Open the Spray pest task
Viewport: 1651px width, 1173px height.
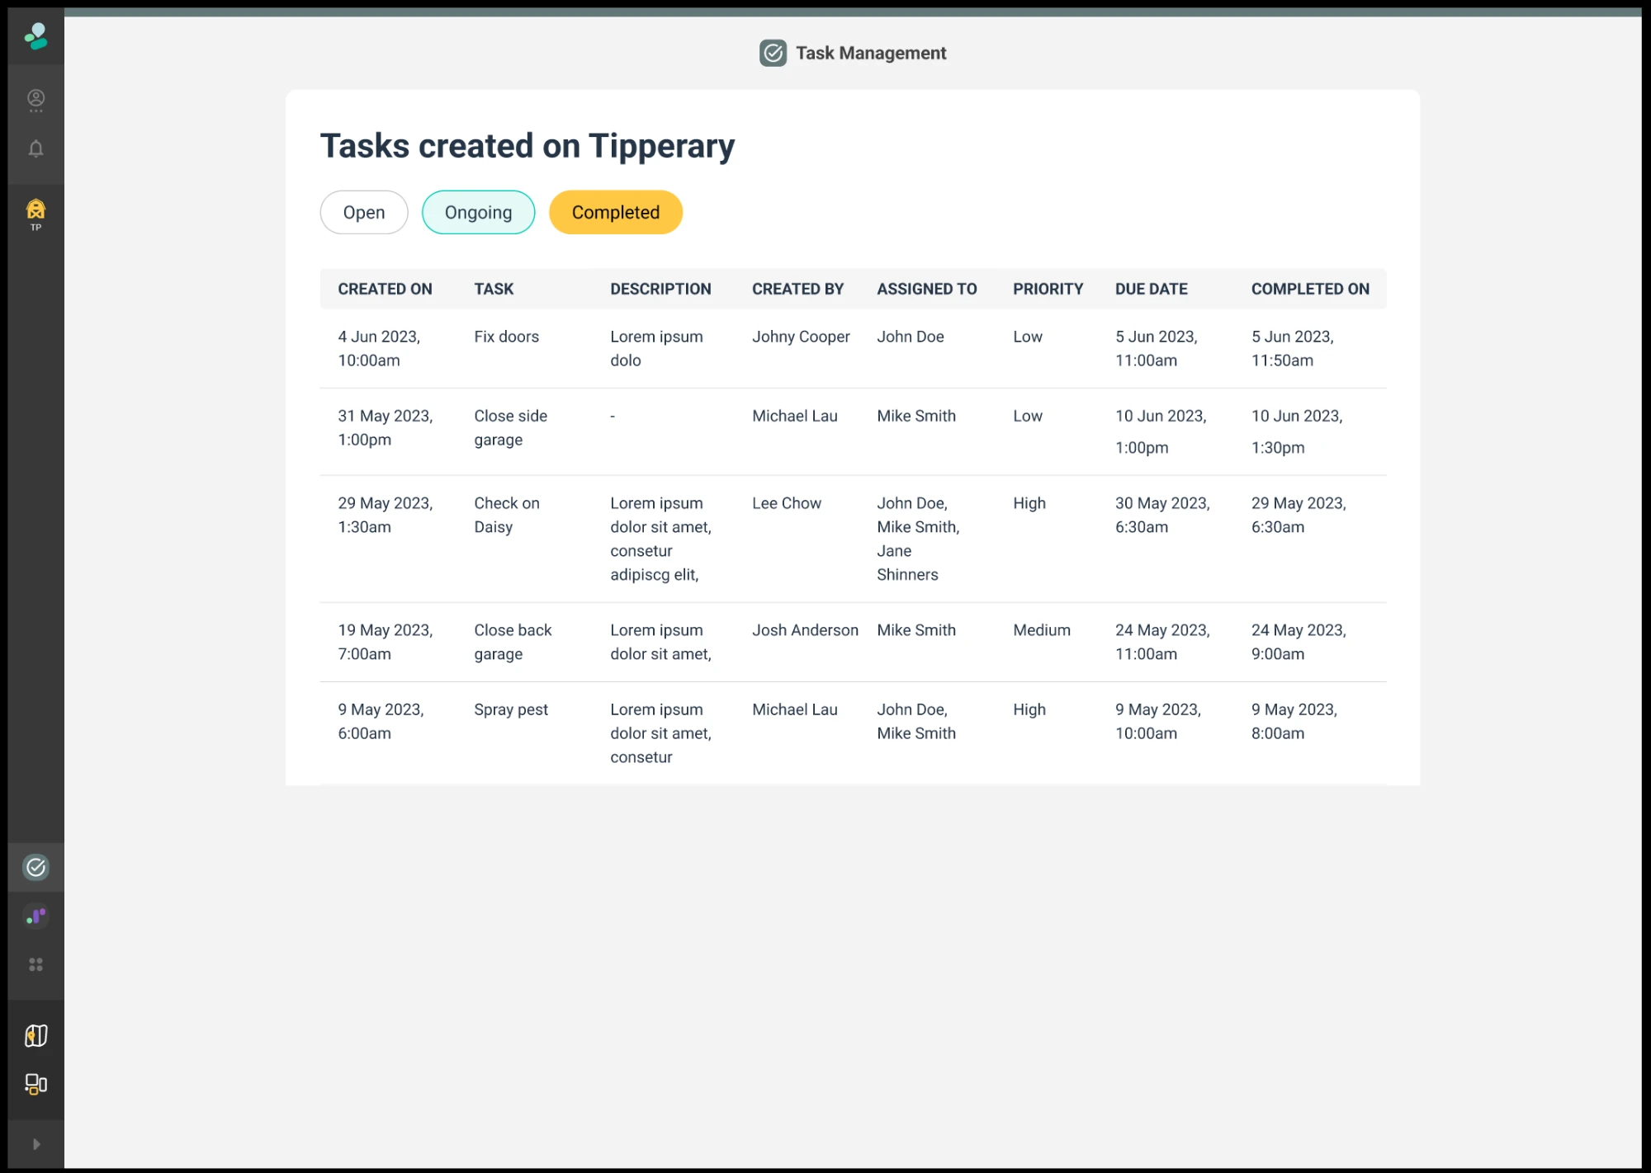511,709
